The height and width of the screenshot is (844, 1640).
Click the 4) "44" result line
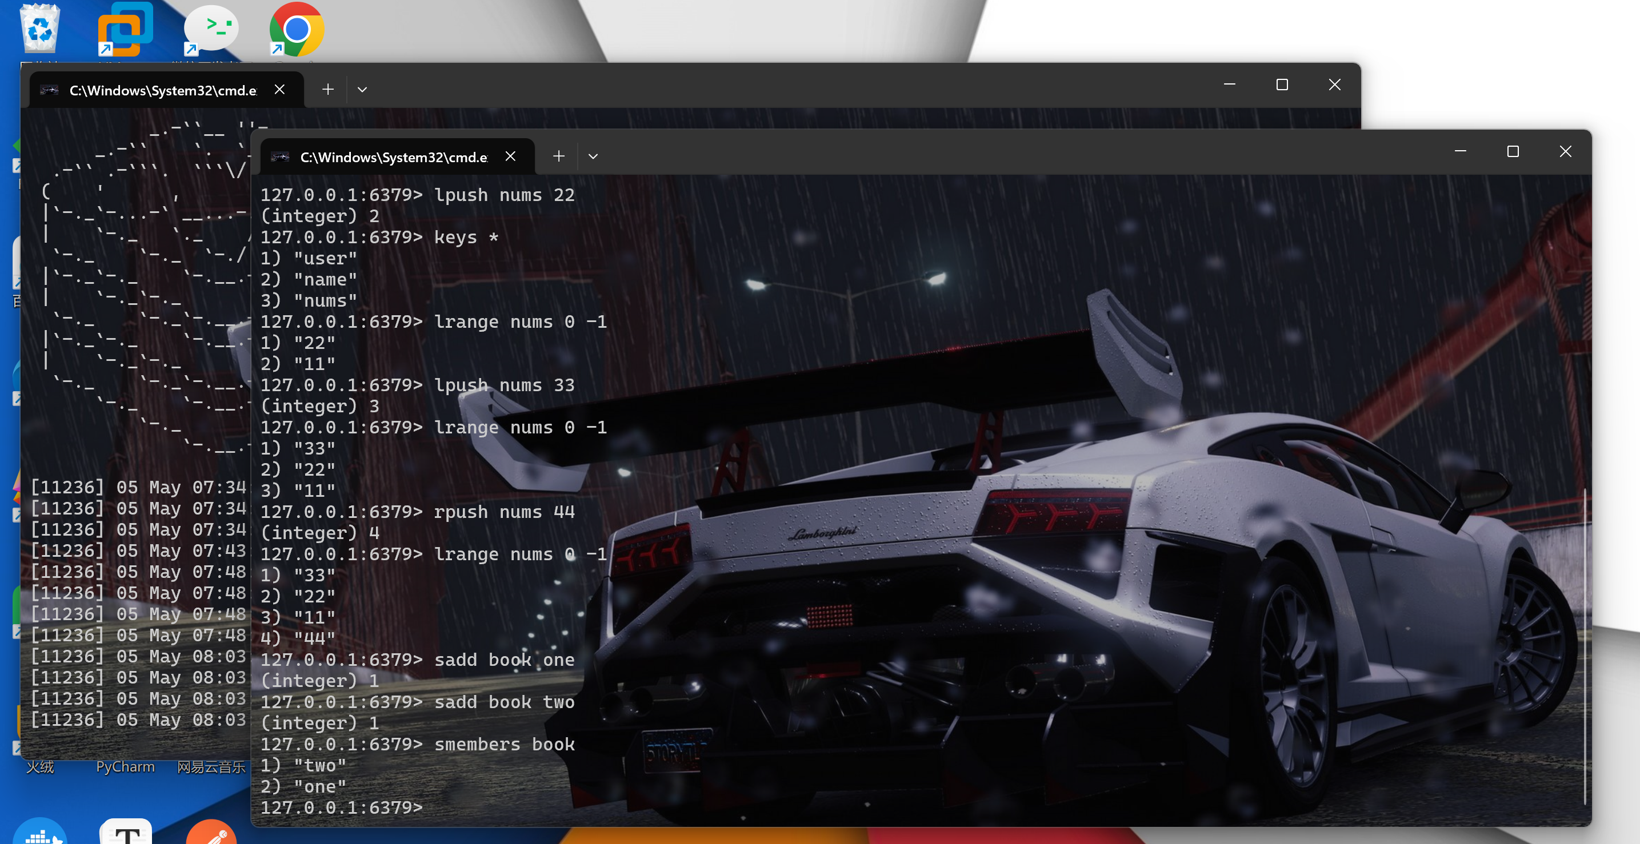click(297, 638)
